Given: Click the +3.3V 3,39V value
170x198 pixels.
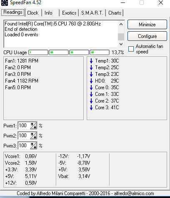Looking at the screenshot, I should tap(31, 170).
